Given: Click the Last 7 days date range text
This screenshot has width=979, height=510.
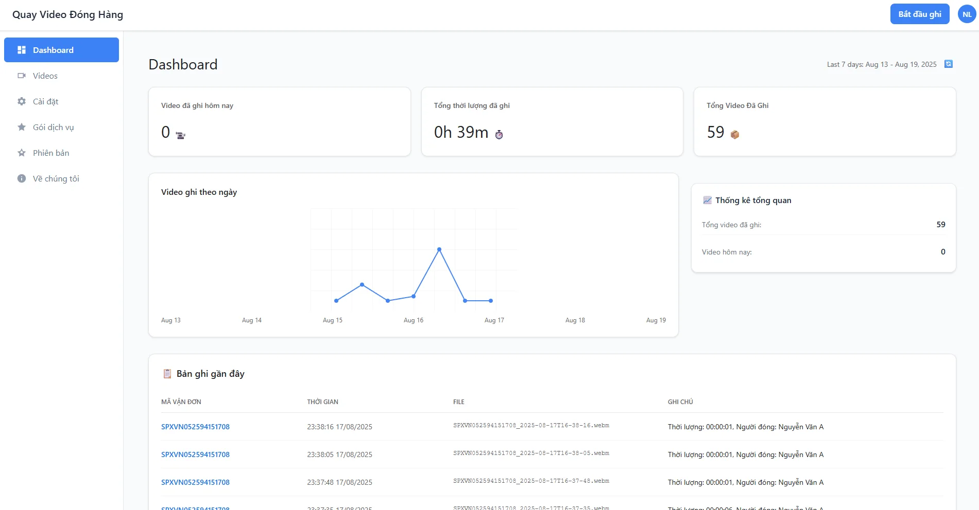Looking at the screenshot, I should coord(882,64).
